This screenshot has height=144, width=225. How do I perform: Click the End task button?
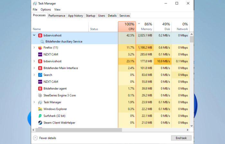181,138
